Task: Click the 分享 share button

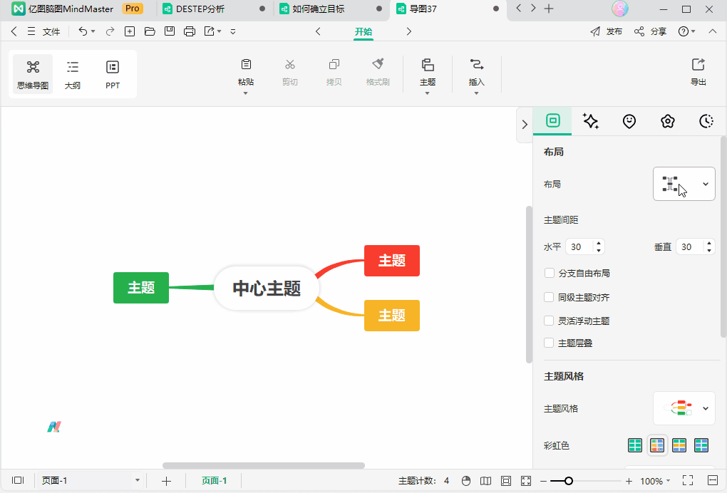Action: coord(650,31)
